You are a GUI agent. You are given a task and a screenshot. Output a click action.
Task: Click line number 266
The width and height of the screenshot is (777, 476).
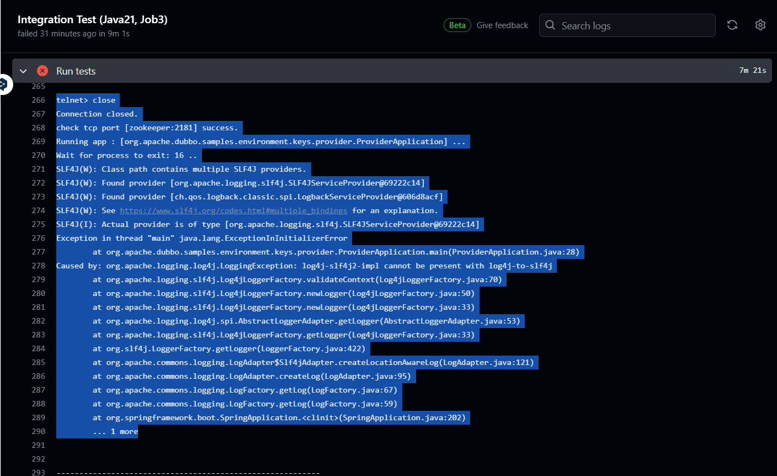[39, 100]
